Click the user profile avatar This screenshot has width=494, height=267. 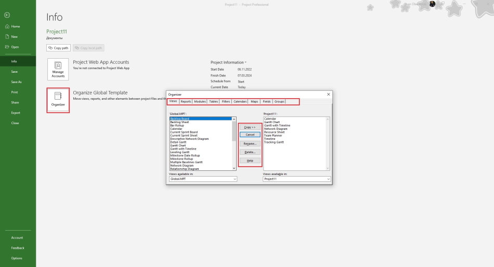[432, 4]
